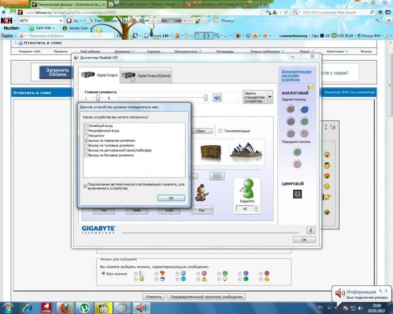Check Выход на тыловые динамики
The image size is (393, 314).
[x=86, y=145]
